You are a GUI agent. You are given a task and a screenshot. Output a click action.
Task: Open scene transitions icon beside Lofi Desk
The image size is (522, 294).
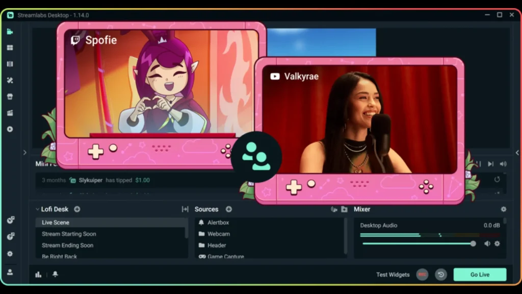(185, 209)
